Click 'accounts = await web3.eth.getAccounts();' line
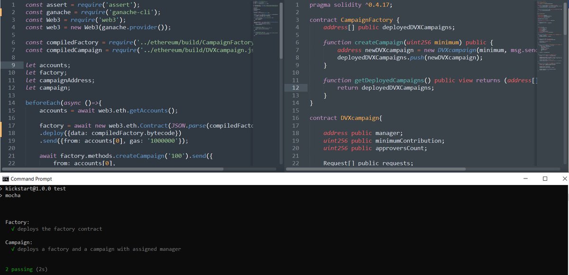The width and height of the screenshot is (569, 275). coord(108,110)
